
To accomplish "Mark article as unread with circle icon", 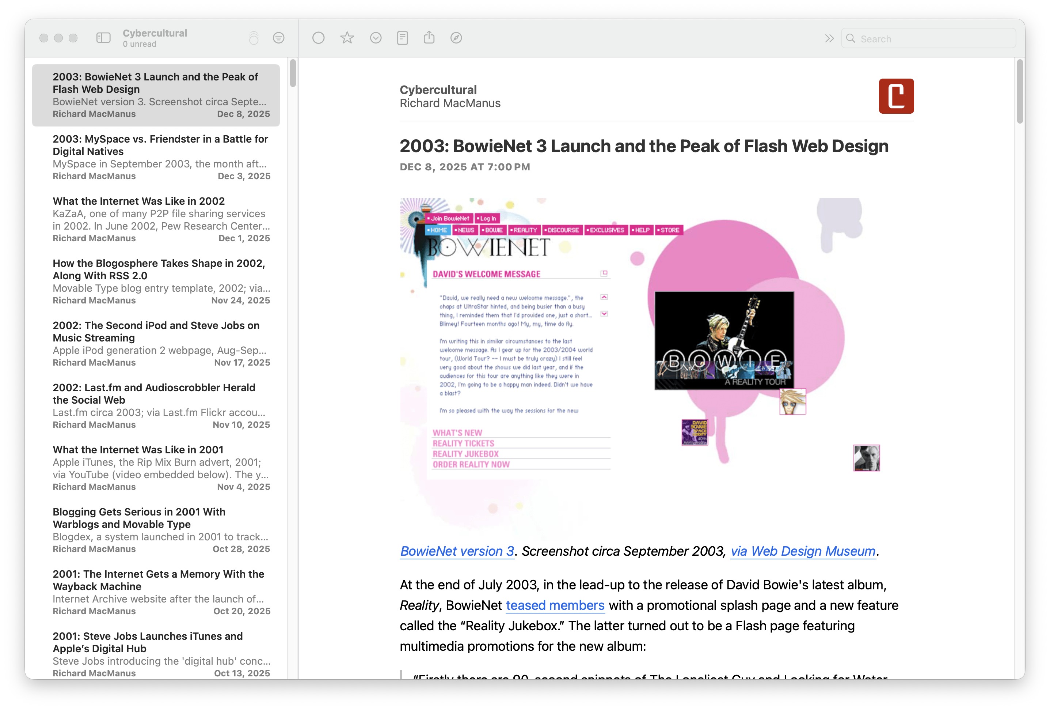I will tap(319, 38).
